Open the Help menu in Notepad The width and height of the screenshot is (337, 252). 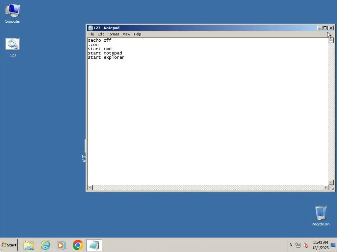pyautogui.click(x=137, y=34)
